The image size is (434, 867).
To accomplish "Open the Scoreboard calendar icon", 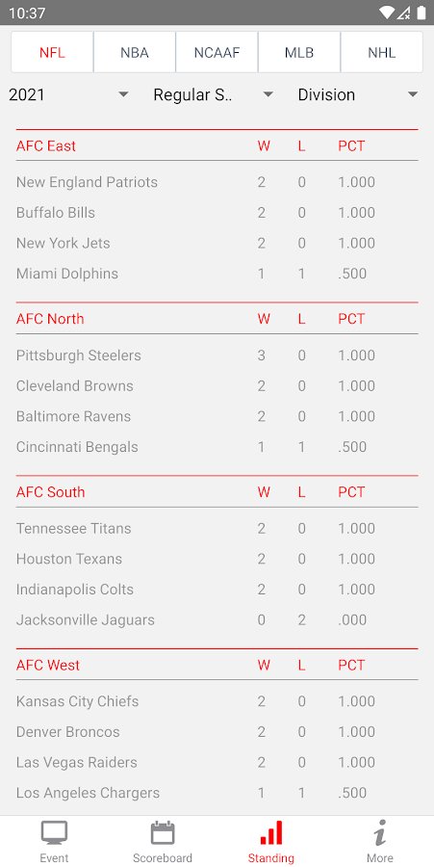I will pos(163,832).
